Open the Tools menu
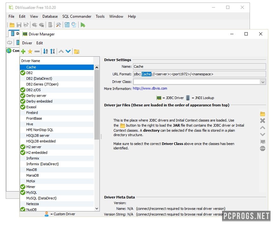This screenshot has height=226, width=274. [x=100, y=16]
